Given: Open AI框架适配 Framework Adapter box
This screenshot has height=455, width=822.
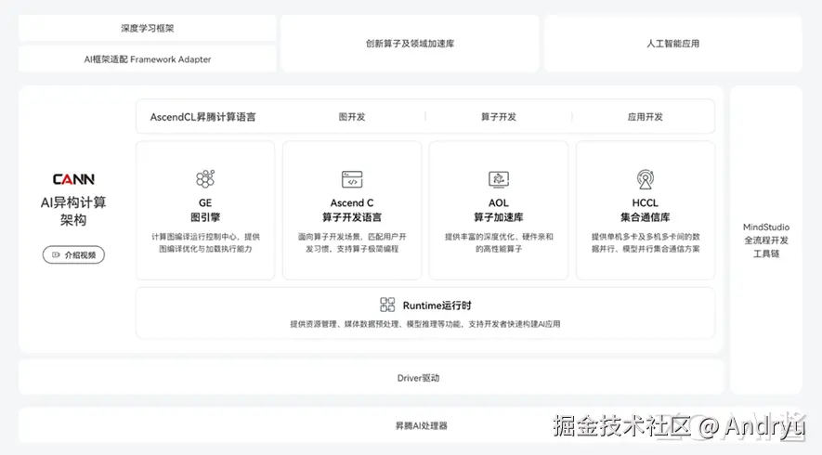Looking at the screenshot, I should pos(148,58).
